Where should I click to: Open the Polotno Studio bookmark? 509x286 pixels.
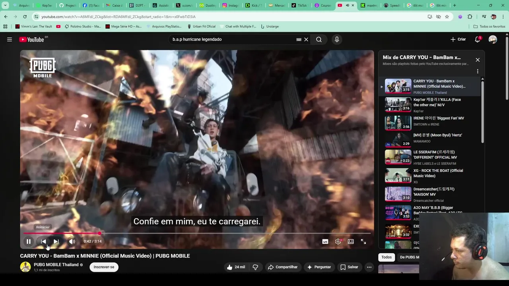click(x=82, y=26)
